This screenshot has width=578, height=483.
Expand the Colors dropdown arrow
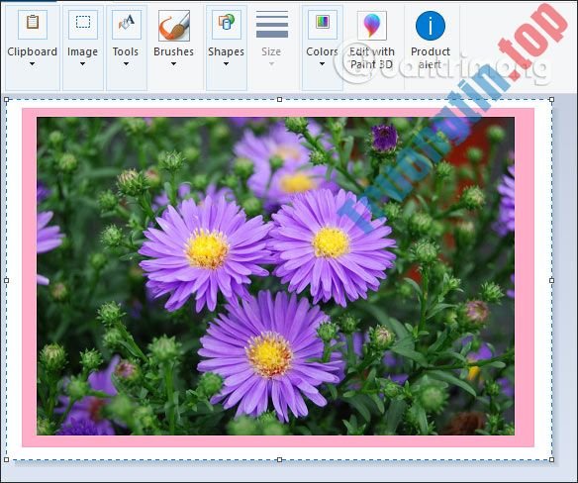tap(322, 64)
